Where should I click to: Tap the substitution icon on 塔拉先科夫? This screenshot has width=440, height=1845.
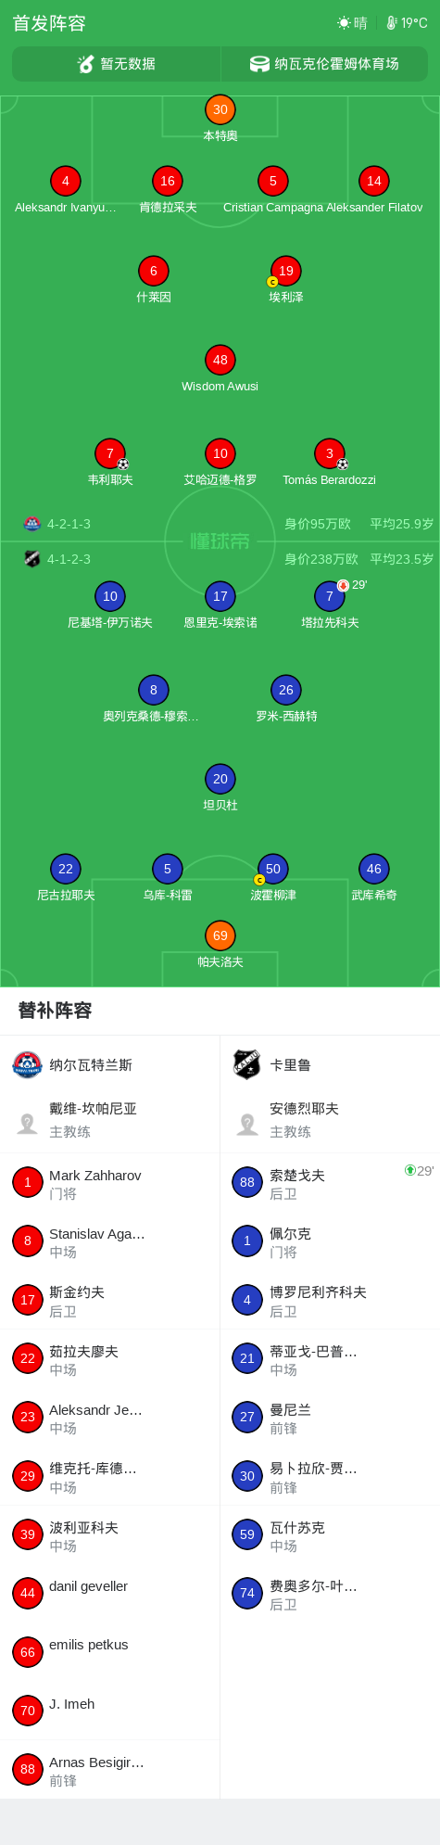tap(343, 585)
